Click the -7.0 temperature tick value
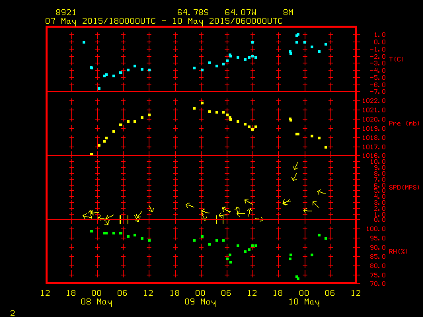Screen dimensions: 423x317 [x=373, y=91]
